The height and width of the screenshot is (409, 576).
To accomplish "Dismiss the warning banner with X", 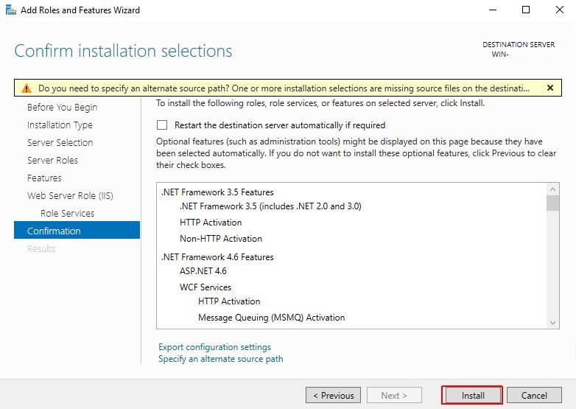I will tap(549, 88).
